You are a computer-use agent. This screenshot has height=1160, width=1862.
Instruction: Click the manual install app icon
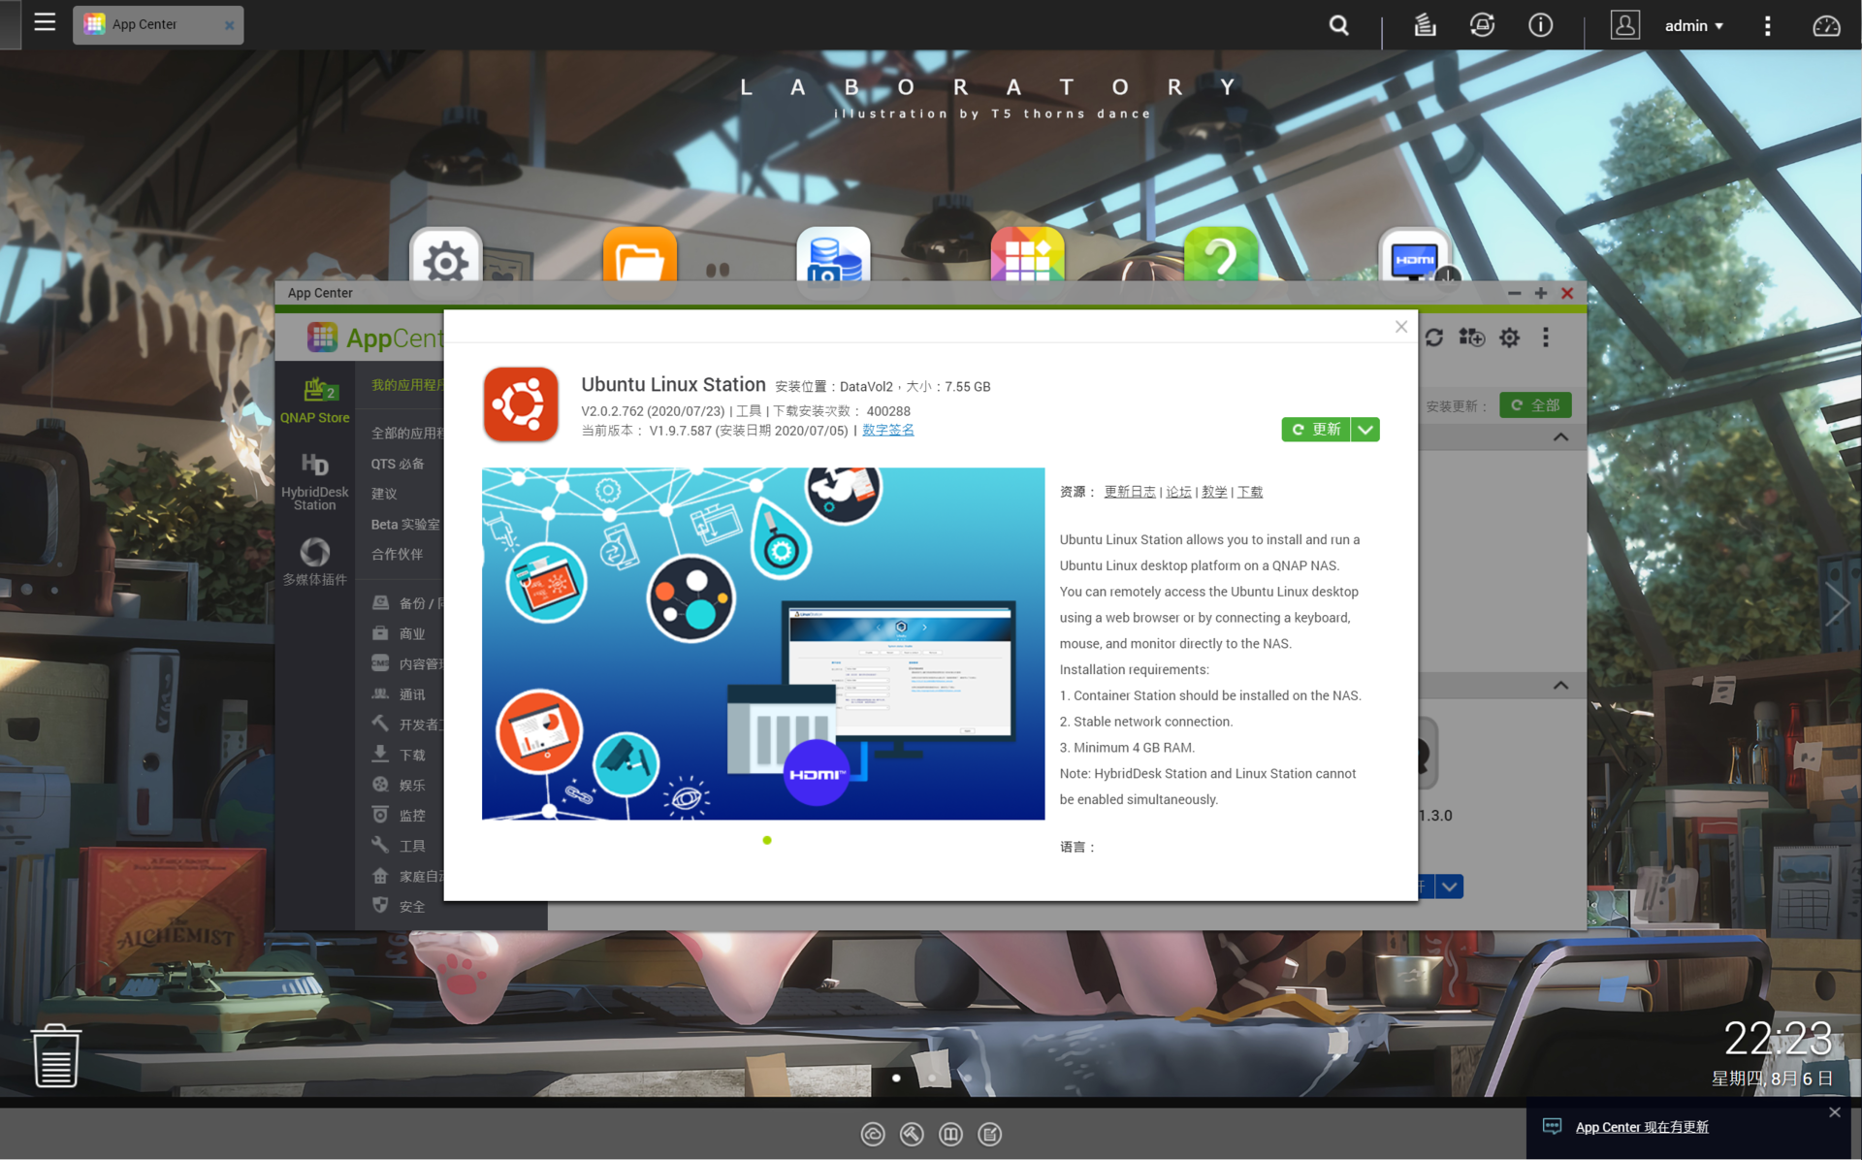coord(1471,338)
